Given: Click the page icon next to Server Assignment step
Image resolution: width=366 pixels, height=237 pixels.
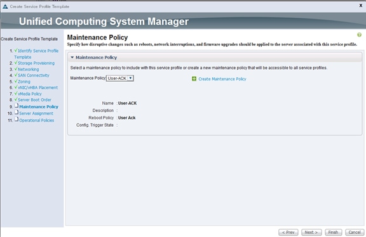Looking at the screenshot, I should (x=17, y=112).
